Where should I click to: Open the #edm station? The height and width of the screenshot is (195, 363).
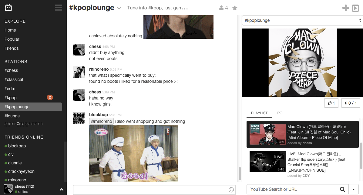[x=10, y=89]
